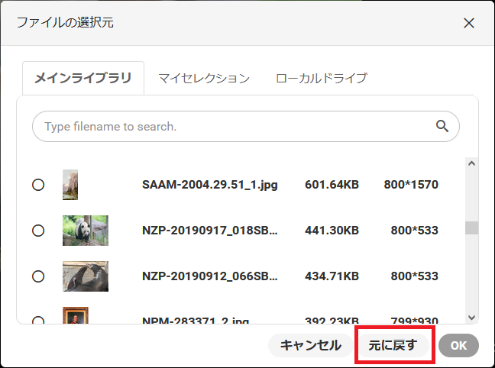This screenshot has width=495, height=368.
Task: Close the file selection dialog
Action: tap(469, 23)
